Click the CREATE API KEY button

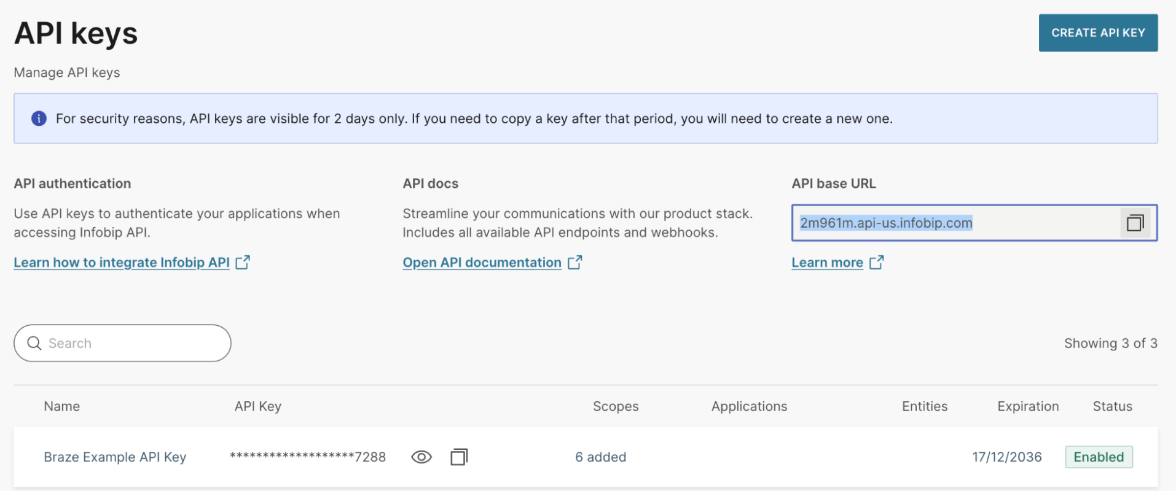point(1097,33)
